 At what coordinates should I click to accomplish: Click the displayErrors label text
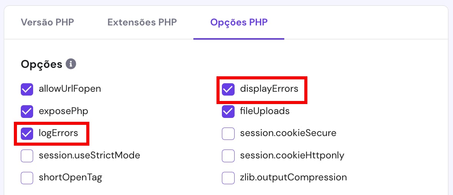tap(269, 89)
